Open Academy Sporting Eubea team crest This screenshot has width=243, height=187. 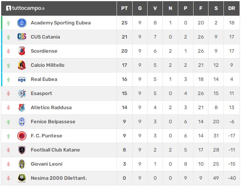coord(22,23)
